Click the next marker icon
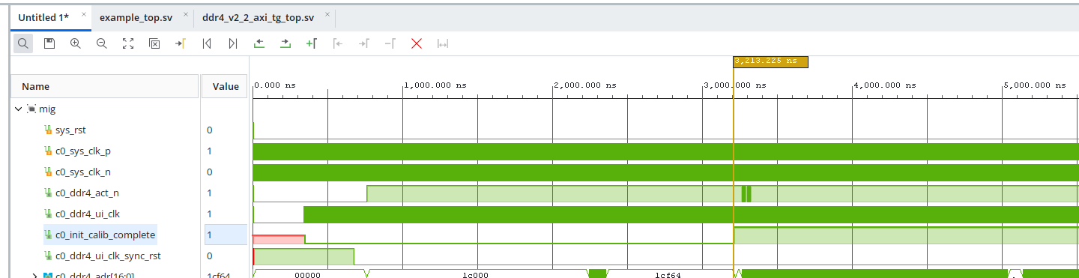1079x278 pixels. (363, 43)
